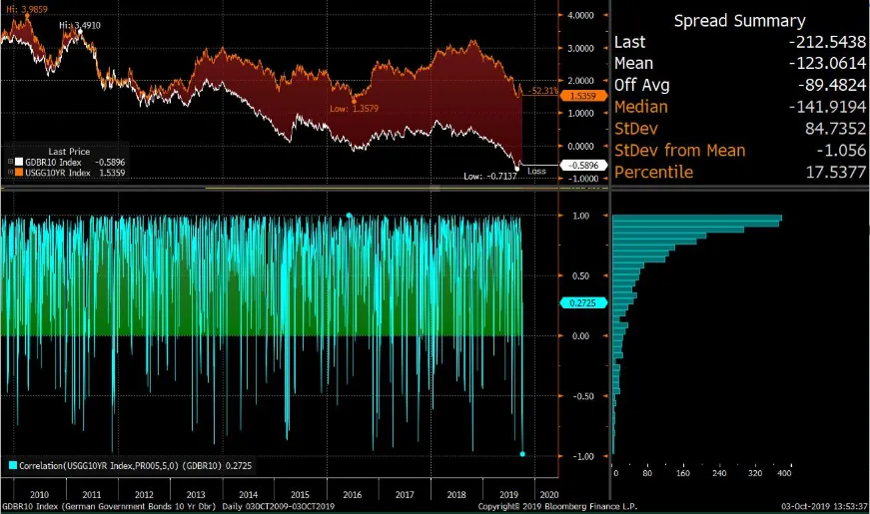This screenshot has width=870, height=514.
Task: Click the cyan dot at correlation low
Action: point(523,454)
